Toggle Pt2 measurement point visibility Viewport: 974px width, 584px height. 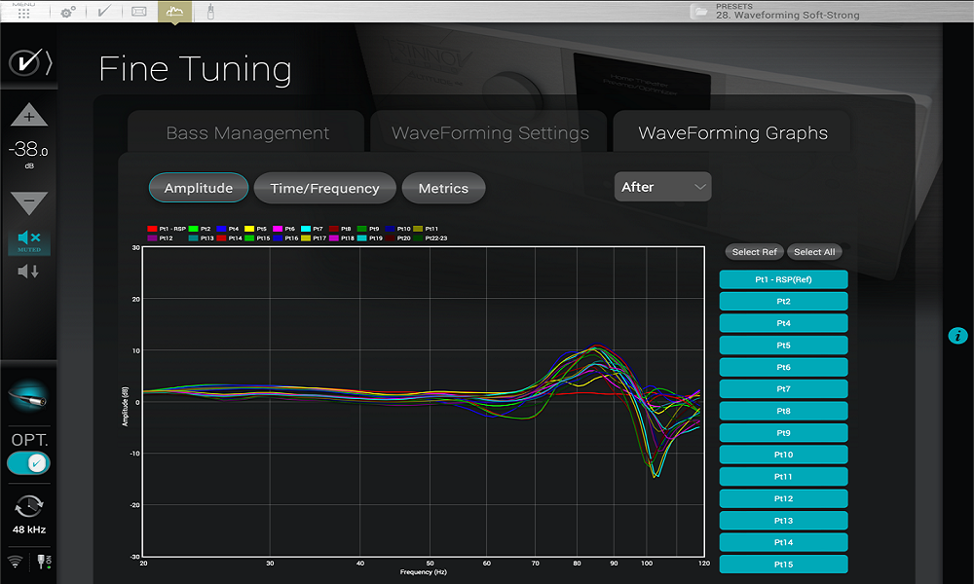tap(783, 302)
